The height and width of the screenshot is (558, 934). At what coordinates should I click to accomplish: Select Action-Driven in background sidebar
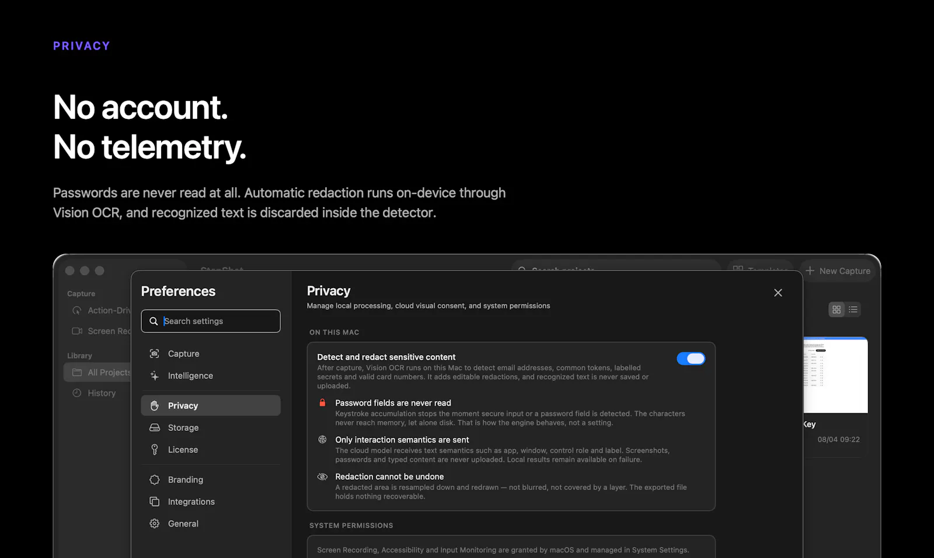pyautogui.click(x=97, y=311)
